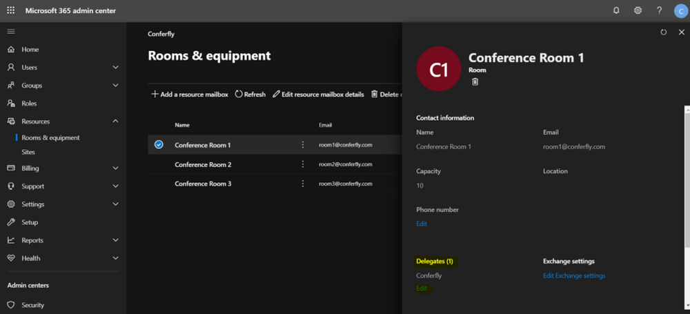Click the C1 room avatar
The width and height of the screenshot is (690, 314).
(439, 69)
